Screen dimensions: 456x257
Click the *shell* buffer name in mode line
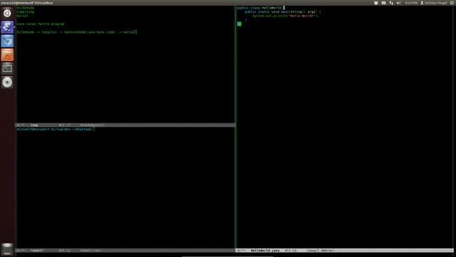pos(37,251)
